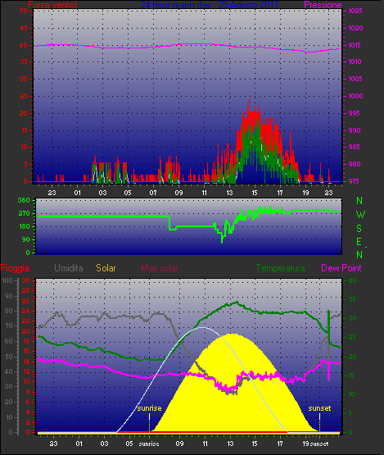Click the sunset marker in the solar graph
384x455 pixels.
(x=319, y=408)
